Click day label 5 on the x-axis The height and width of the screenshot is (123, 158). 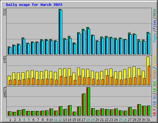pyautogui.click(x=29, y=120)
